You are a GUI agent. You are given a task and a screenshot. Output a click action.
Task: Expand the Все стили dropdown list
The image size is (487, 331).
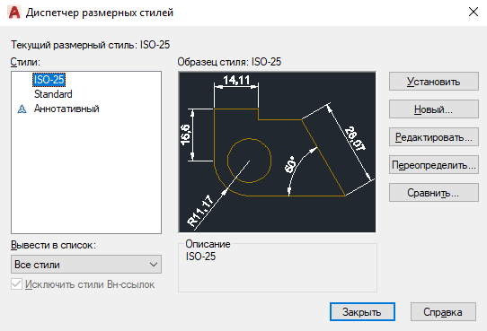[x=86, y=265]
